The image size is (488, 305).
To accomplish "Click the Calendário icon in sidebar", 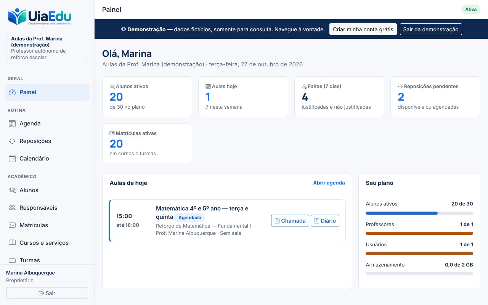I will pyautogui.click(x=12, y=159).
